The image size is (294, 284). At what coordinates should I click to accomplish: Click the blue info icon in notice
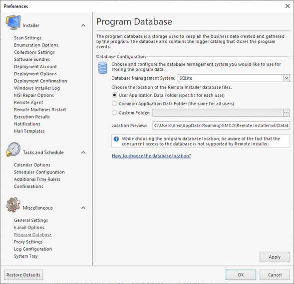pos(116,139)
